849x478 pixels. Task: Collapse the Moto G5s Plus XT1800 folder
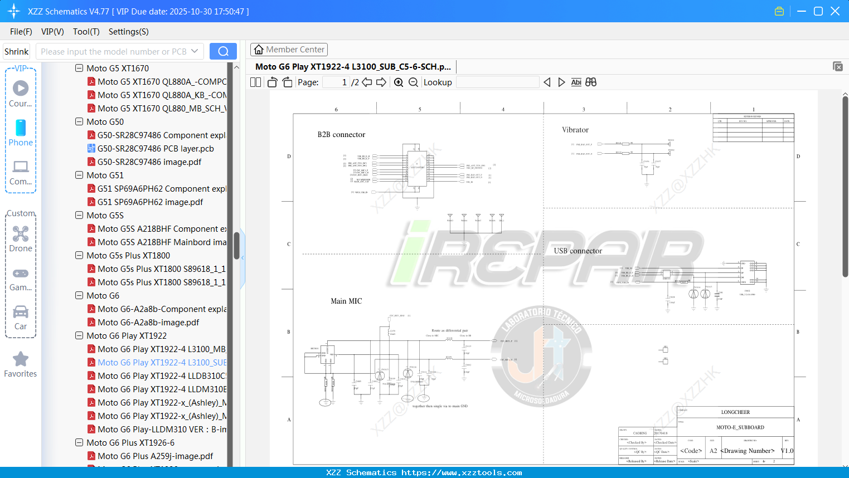tap(79, 255)
